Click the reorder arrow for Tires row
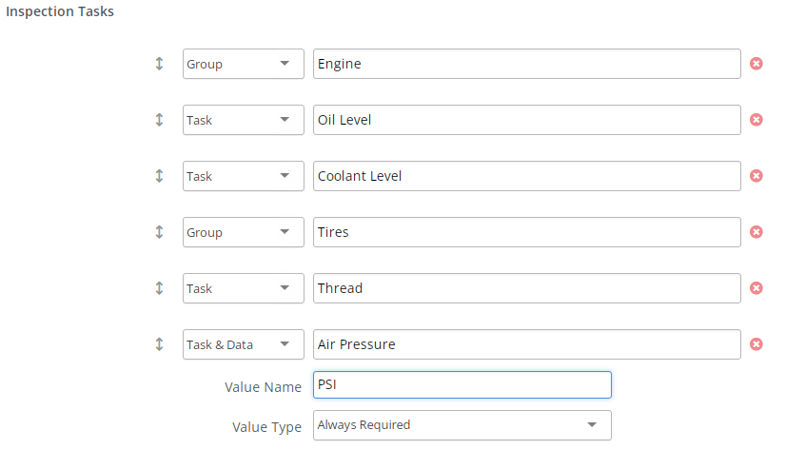 click(x=159, y=232)
